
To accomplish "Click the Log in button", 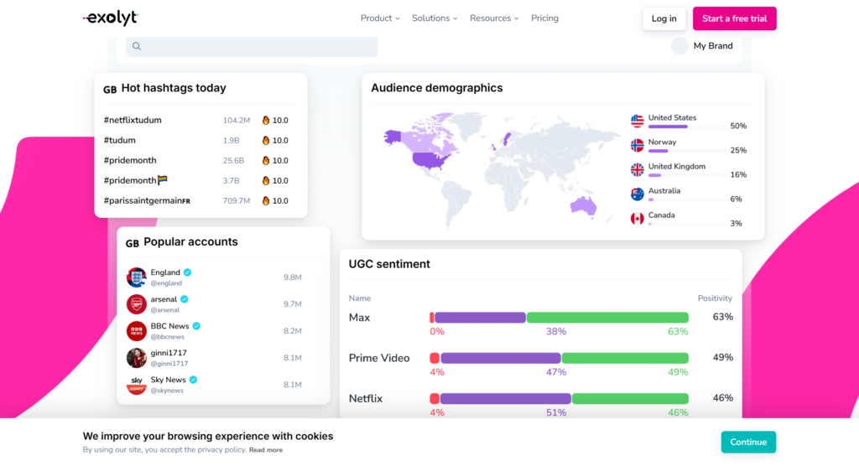I will 664,18.
